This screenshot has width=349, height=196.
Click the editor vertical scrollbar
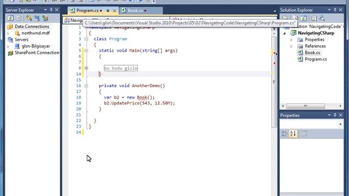(274, 82)
